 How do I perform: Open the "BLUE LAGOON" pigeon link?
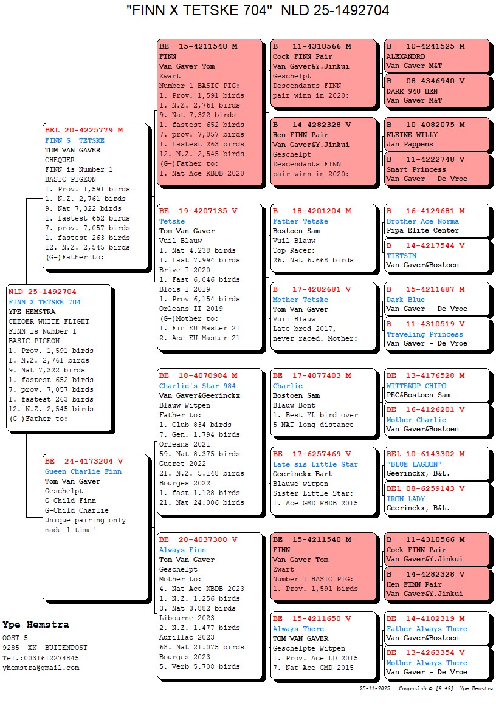[x=413, y=464]
